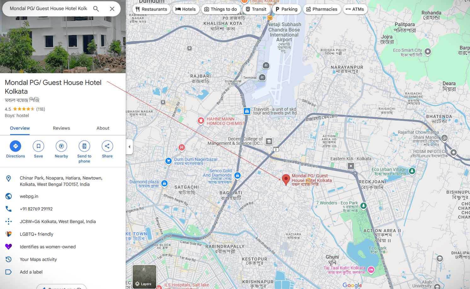Image resolution: width=470 pixels, height=289 pixels.
Task: Click the red Mondal PG map pin
Action: click(286, 180)
